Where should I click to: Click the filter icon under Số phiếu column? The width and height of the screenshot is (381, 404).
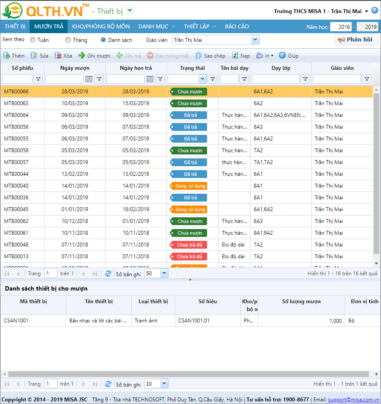[x=38, y=79]
